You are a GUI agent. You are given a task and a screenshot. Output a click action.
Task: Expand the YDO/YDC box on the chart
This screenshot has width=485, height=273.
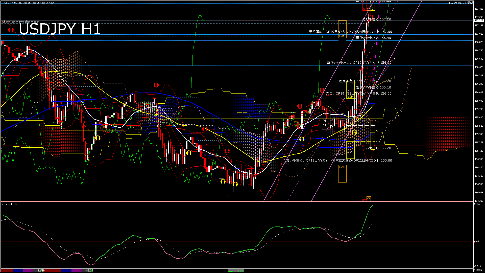tap(327, 123)
